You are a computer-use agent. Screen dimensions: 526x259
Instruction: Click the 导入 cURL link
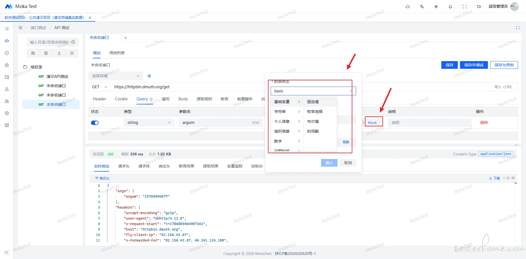tap(503, 87)
